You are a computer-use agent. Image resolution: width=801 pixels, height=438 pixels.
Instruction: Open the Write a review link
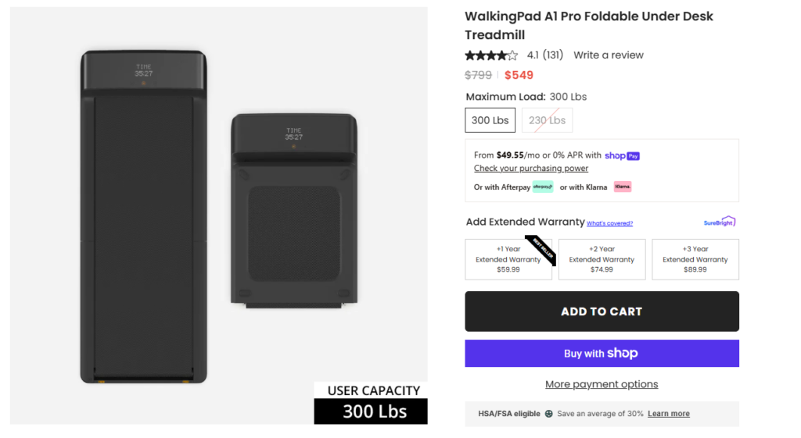pyautogui.click(x=608, y=55)
